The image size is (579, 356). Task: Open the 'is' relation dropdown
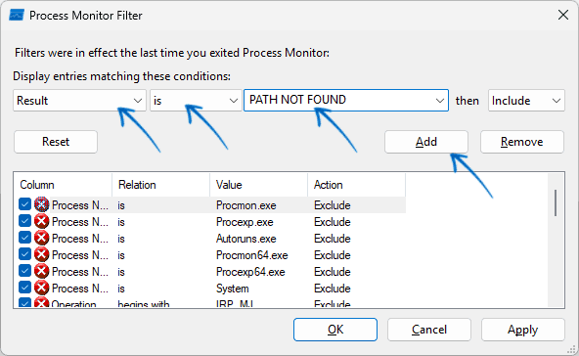coord(196,101)
